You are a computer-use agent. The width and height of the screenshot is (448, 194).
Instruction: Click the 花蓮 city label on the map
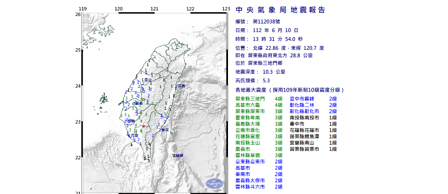[x=181, y=85]
